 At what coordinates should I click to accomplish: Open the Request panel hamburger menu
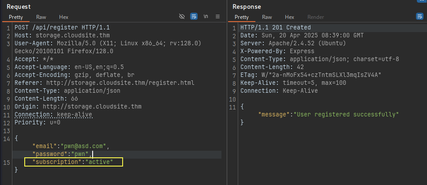(x=217, y=17)
